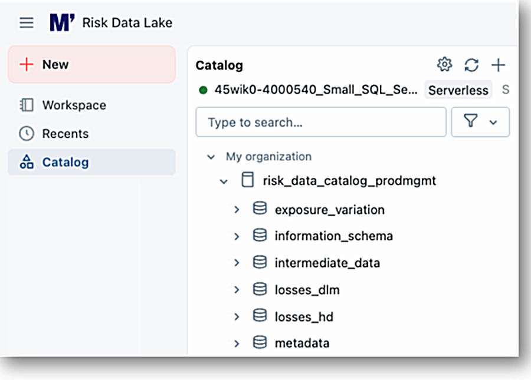Click the funnel filter icon

pyautogui.click(x=471, y=121)
